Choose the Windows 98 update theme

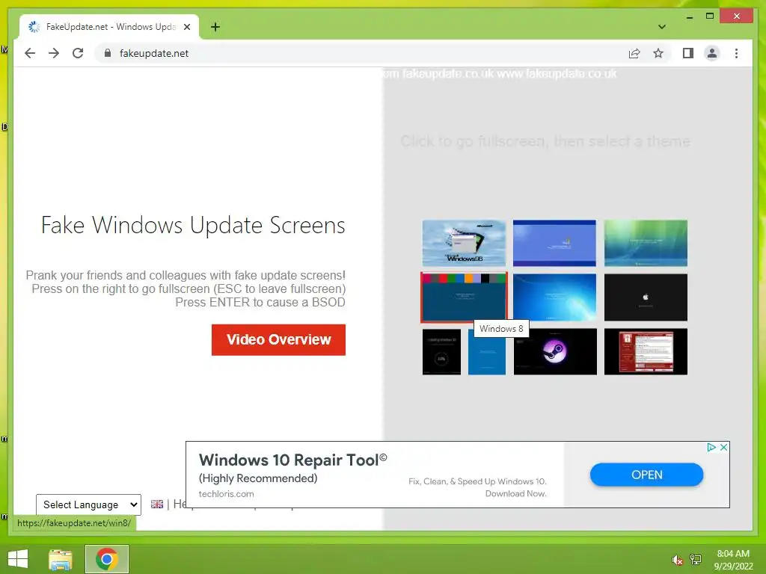(x=464, y=243)
